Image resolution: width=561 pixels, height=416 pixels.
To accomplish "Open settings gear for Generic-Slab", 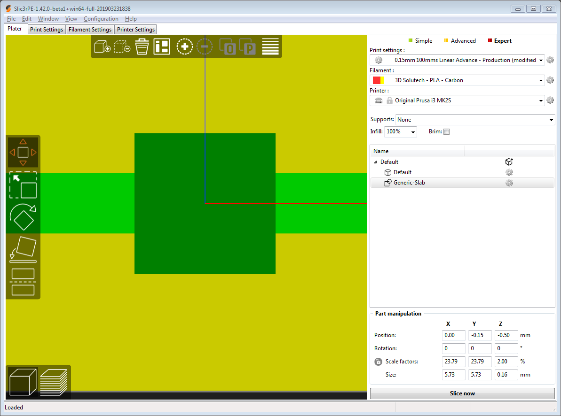I will (509, 183).
